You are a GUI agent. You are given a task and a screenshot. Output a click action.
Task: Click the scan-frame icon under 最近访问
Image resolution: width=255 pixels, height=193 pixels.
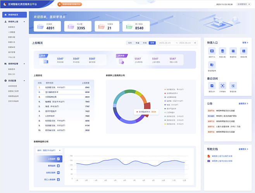tap(222, 85)
